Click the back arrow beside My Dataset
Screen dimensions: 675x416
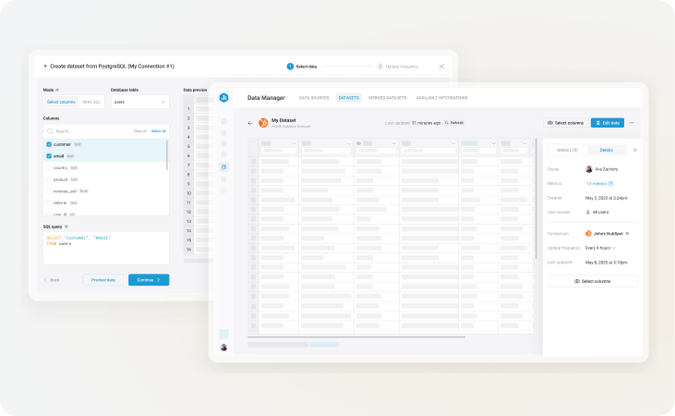point(249,122)
